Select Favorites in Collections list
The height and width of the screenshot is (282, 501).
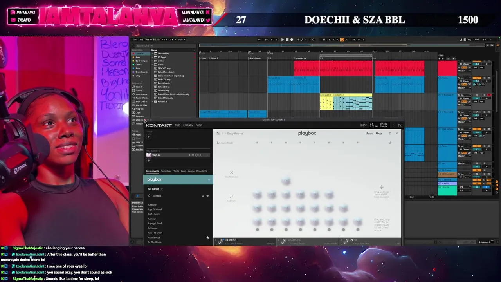click(x=140, y=54)
